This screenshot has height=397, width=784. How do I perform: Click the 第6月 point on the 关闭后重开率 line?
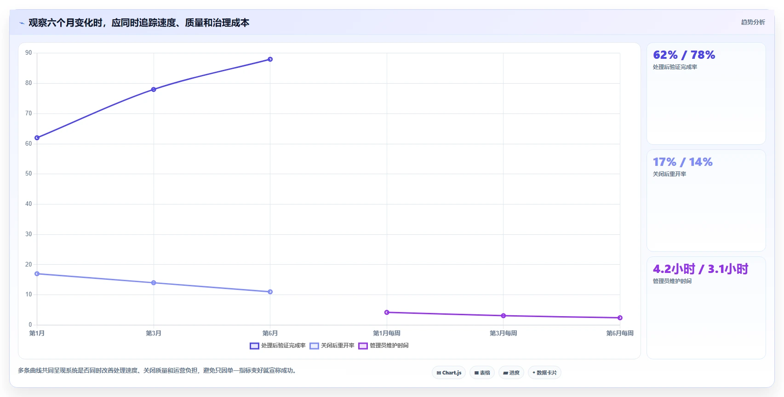pyautogui.click(x=270, y=292)
